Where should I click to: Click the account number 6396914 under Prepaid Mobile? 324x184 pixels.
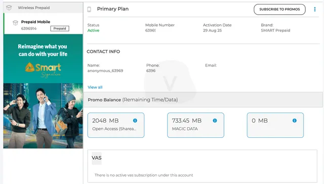click(29, 28)
